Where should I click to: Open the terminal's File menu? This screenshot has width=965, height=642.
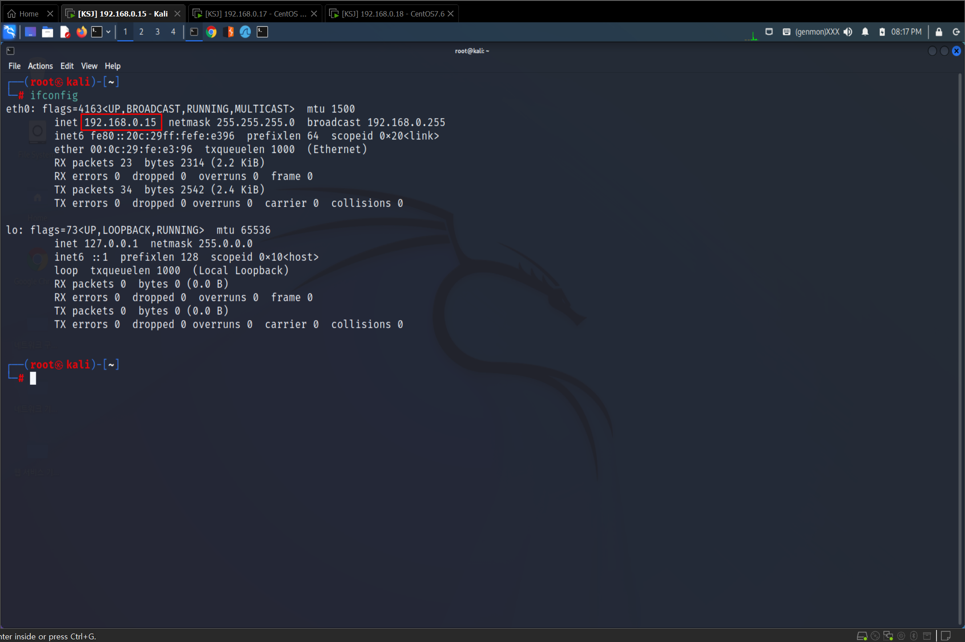click(x=14, y=66)
